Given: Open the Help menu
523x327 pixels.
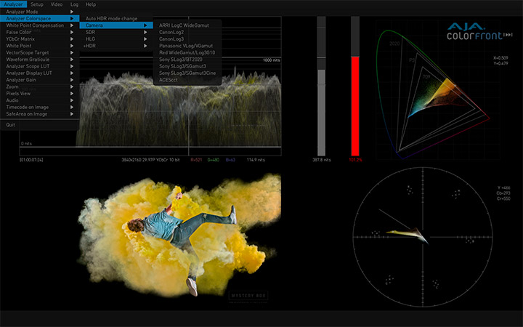Looking at the screenshot, I should (x=90, y=4).
